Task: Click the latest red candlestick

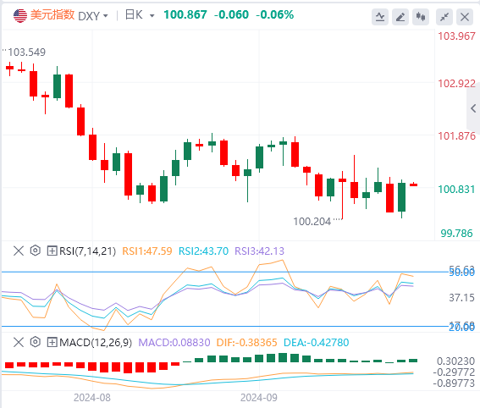Action: point(414,185)
